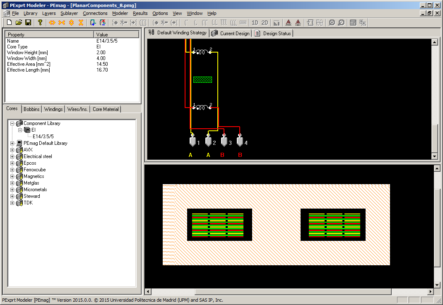This screenshot has height=305, width=443.
Task: Click the Property column header
Action: pos(50,34)
